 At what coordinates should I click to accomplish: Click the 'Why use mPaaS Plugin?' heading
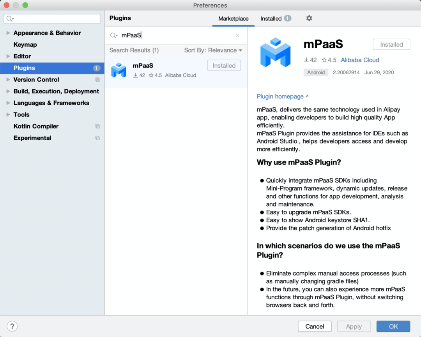click(x=299, y=162)
